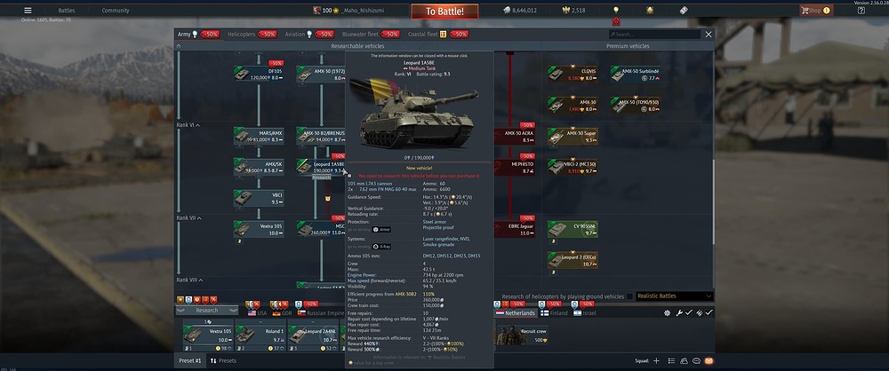Collapse the Researchable vehicles header arrow

(x=179, y=46)
